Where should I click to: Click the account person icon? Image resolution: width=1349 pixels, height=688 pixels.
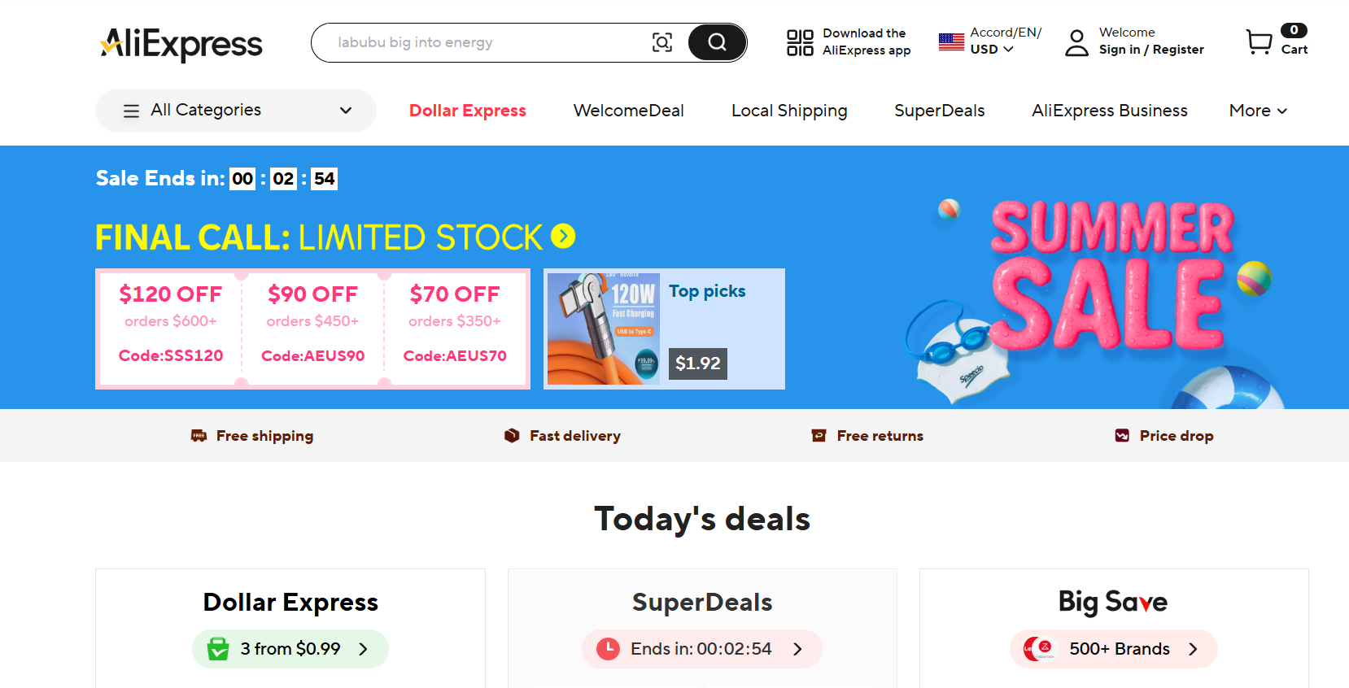(1076, 41)
